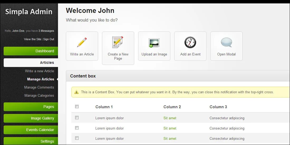Click the Sign Out link

tap(49, 39)
